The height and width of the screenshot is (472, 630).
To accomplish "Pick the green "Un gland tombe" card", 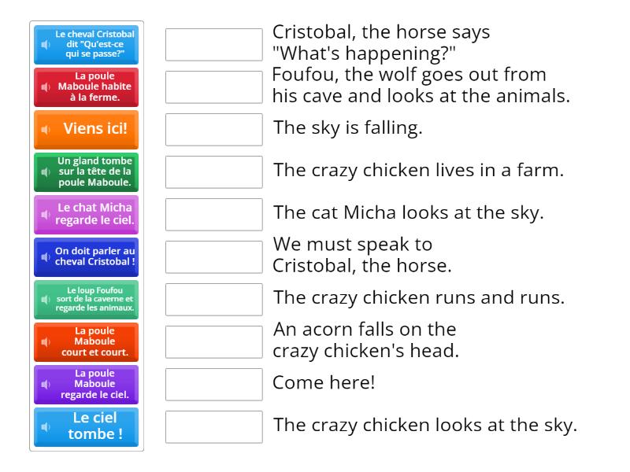I will (94, 171).
